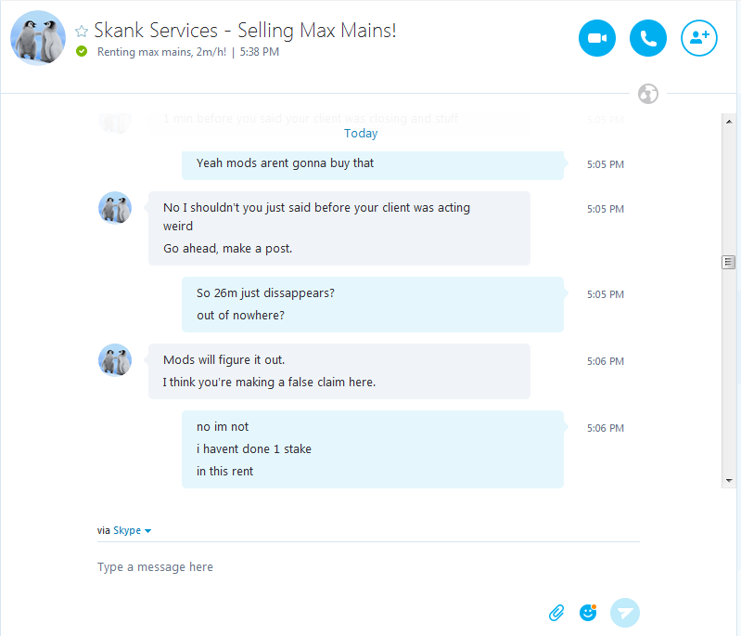This screenshot has height=636, width=741.
Task: Click the send message button
Action: click(x=626, y=613)
